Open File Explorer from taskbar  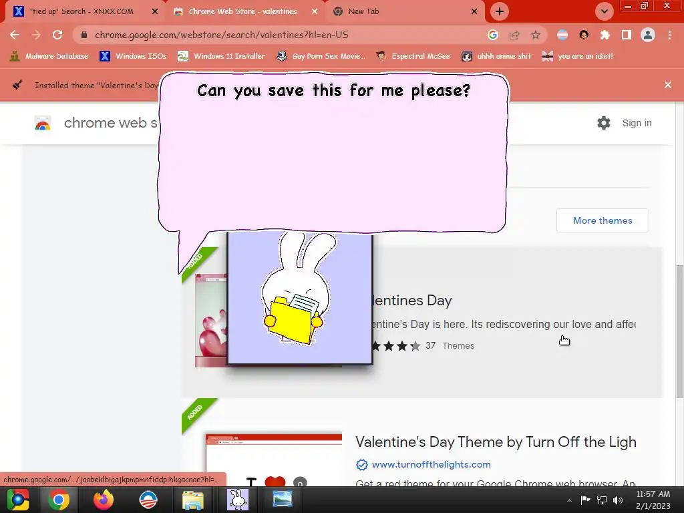(x=192, y=500)
